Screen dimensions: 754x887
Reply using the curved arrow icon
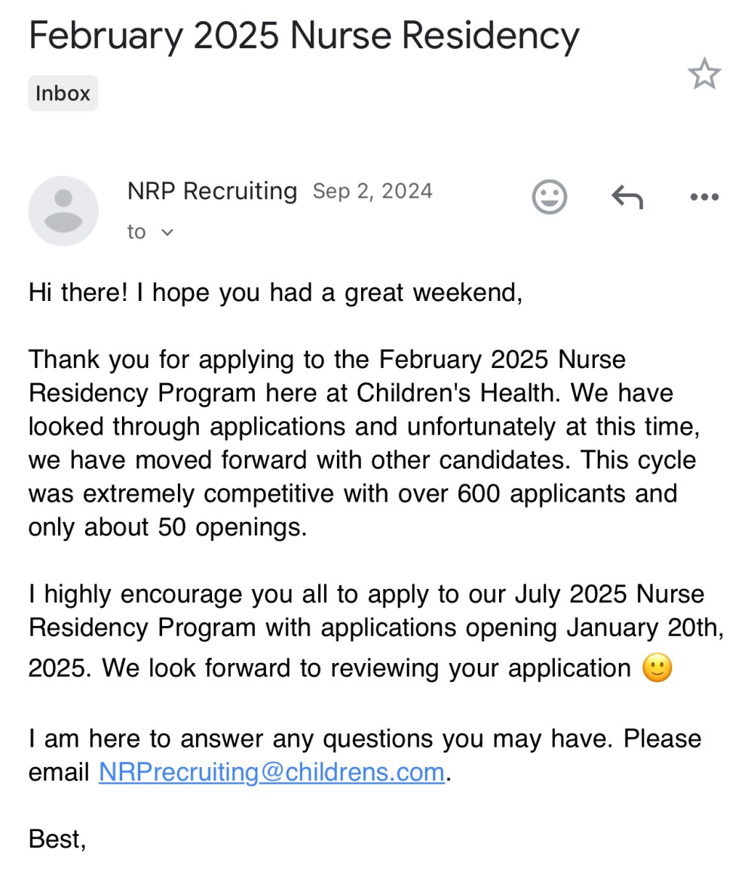[627, 197]
